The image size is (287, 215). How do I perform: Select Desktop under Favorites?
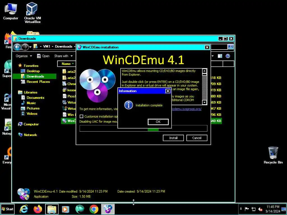30,71
